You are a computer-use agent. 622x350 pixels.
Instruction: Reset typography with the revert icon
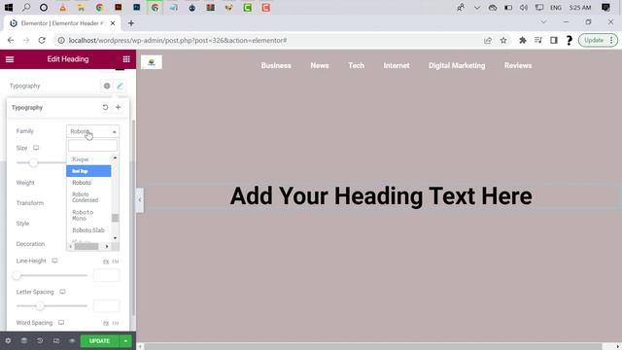click(105, 107)
